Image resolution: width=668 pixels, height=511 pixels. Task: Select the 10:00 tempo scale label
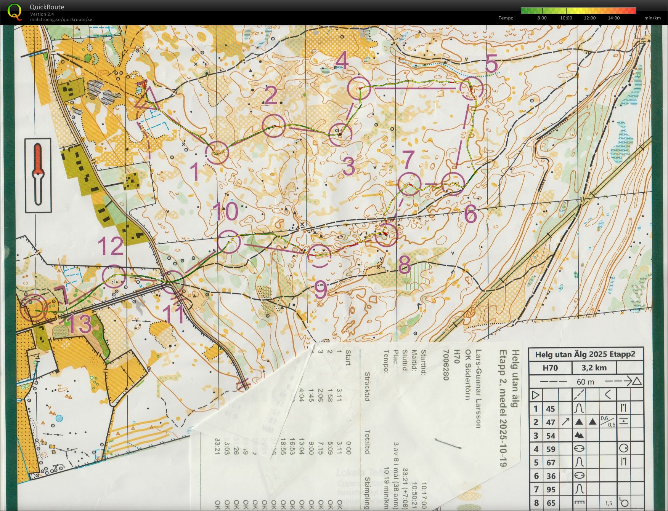pos(566,18)
